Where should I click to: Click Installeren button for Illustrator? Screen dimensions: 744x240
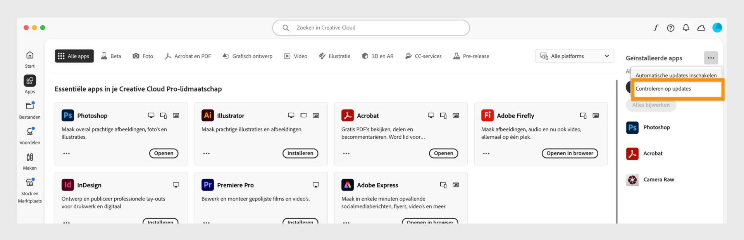coord(300,153)
